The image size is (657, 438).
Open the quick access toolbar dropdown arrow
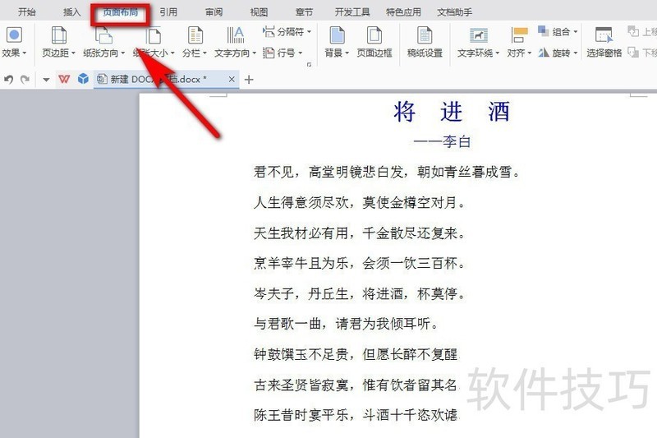point(46,79)
